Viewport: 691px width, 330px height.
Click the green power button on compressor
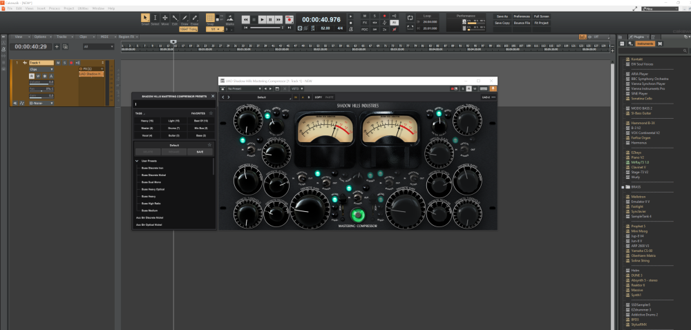click(x=358, y=215)
